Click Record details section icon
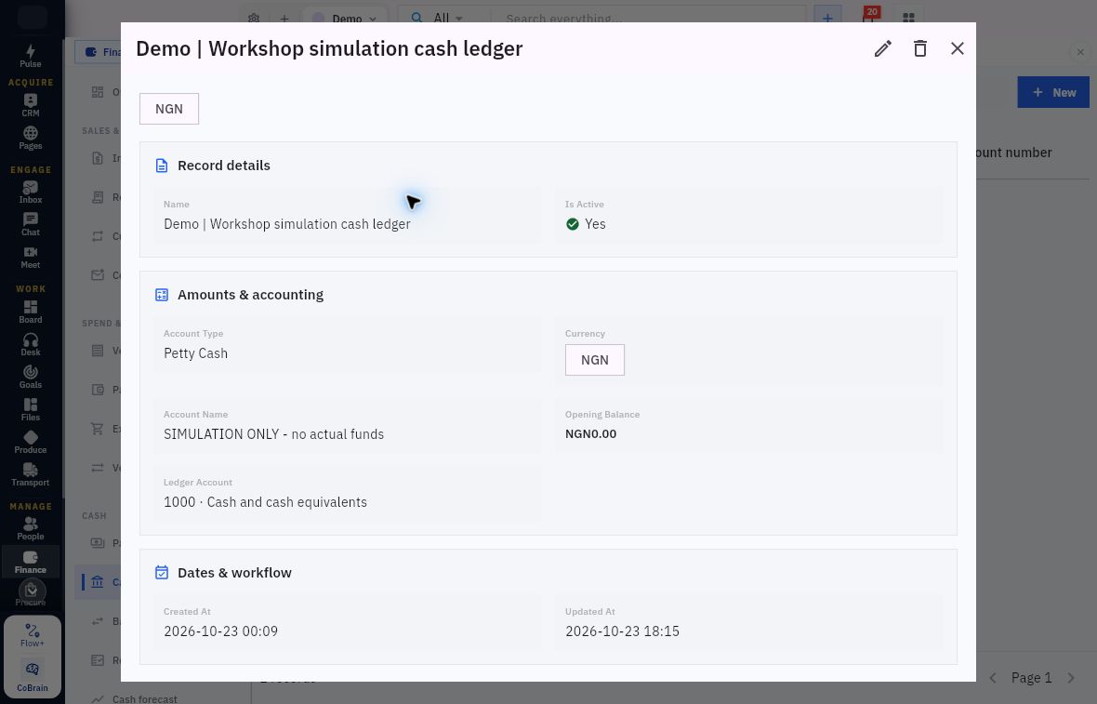 [162, 166]
